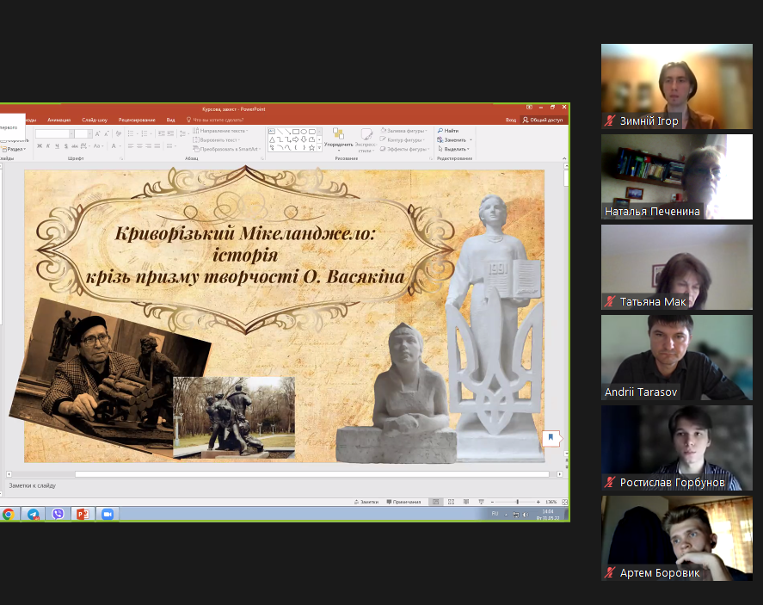763x605 pixels.
Task: Toggle the Примечания comments pane
Action: [x=403, y=502]
